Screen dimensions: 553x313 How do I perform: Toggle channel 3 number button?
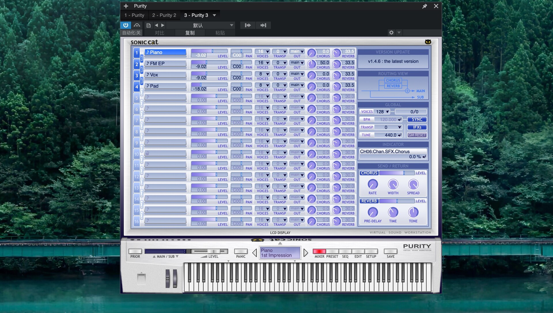pos(137,76)
